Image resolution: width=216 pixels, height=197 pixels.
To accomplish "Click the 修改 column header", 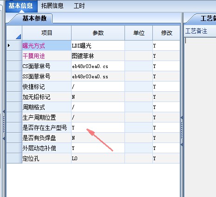I will click(x=166, y=33).
